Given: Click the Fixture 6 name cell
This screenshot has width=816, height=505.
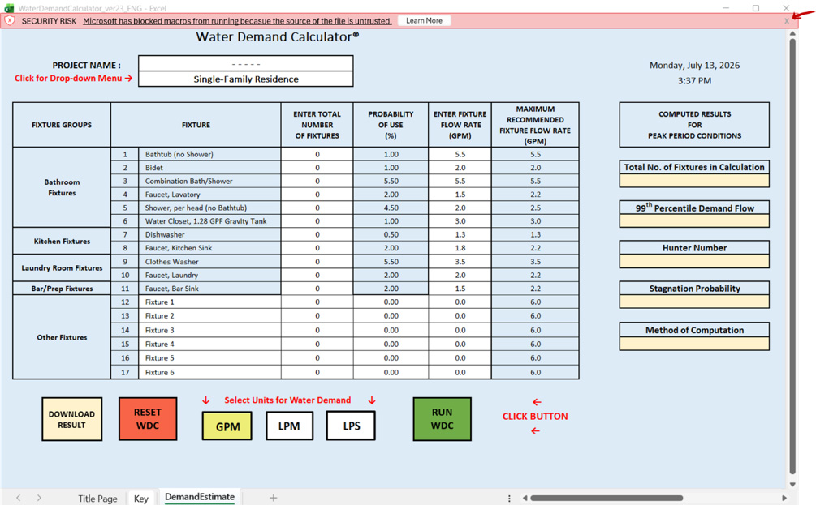Looking at the screenshot, I should point(209,373).
